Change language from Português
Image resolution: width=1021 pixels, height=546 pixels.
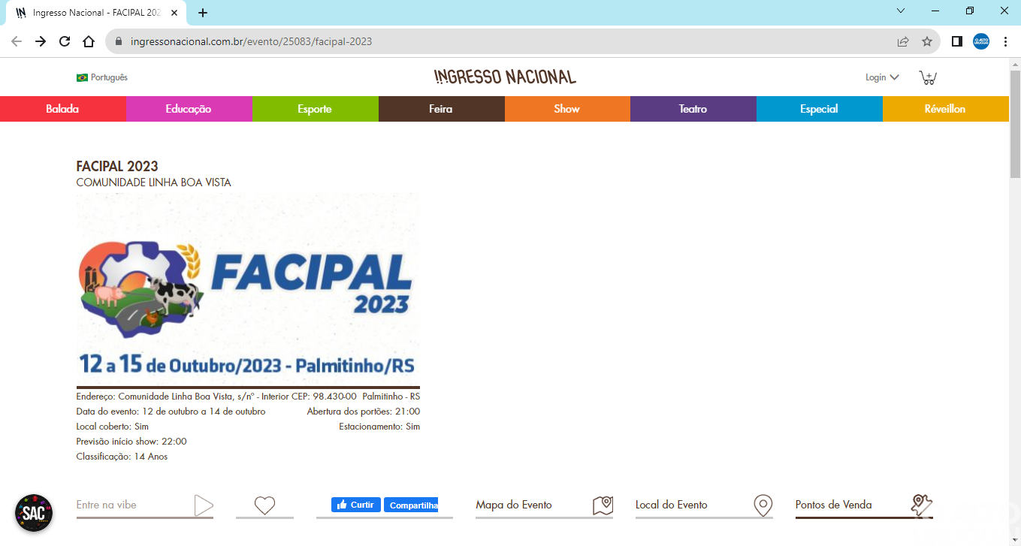102,77
